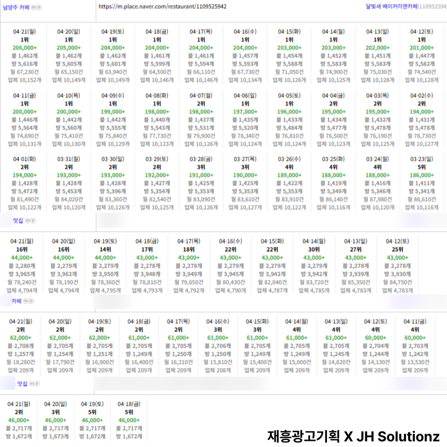The height and width of the screenshot is (447, 447).
Task: Click the m icon beside 맛집 above the 16위 table
Action: point(28,220)
